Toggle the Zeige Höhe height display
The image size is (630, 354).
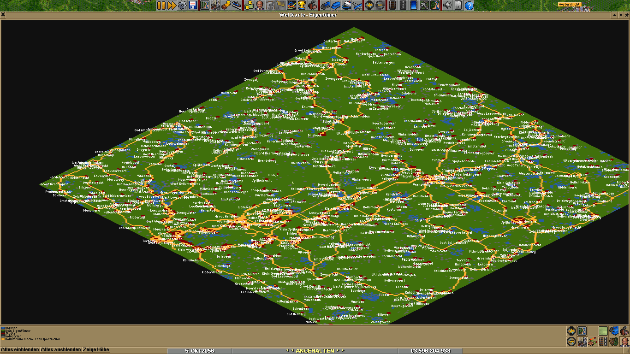(96, 350)
